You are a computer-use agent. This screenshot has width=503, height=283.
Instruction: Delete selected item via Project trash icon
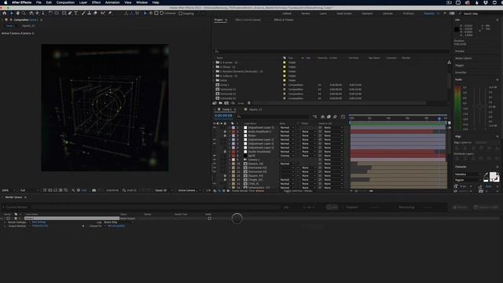pyautogui.click(x=249, y=103)
